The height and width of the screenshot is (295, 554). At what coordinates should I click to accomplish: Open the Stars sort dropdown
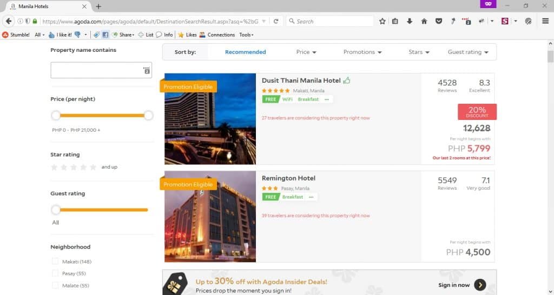419,52
